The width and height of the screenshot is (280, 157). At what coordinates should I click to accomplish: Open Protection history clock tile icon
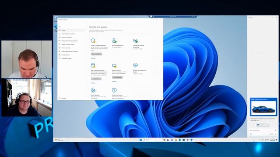click(x=114, y=90)
